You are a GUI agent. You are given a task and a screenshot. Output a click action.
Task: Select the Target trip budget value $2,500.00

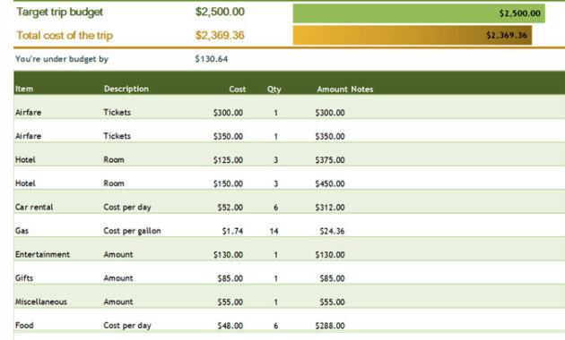[x=220, y=12]
